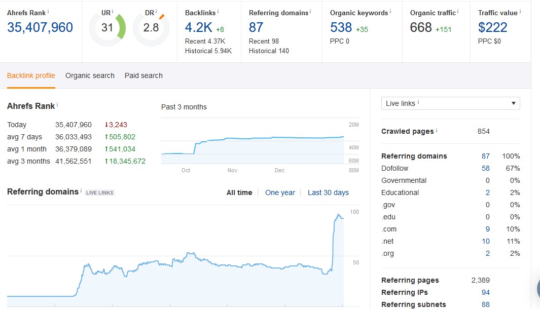Viewport: 540px width, 309px height.
Task: Open .com domains count 9
Action: tap(488, 229)
